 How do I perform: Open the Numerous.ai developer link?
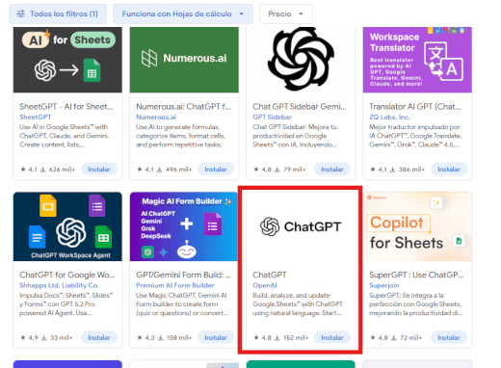(156, 117)
